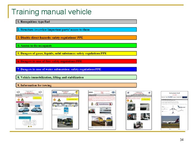
Task: Click the airplane photo in the aircraft manual
Action: point(170,122)
